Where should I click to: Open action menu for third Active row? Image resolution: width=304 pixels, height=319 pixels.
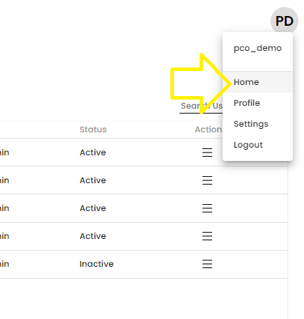[207, 208]
